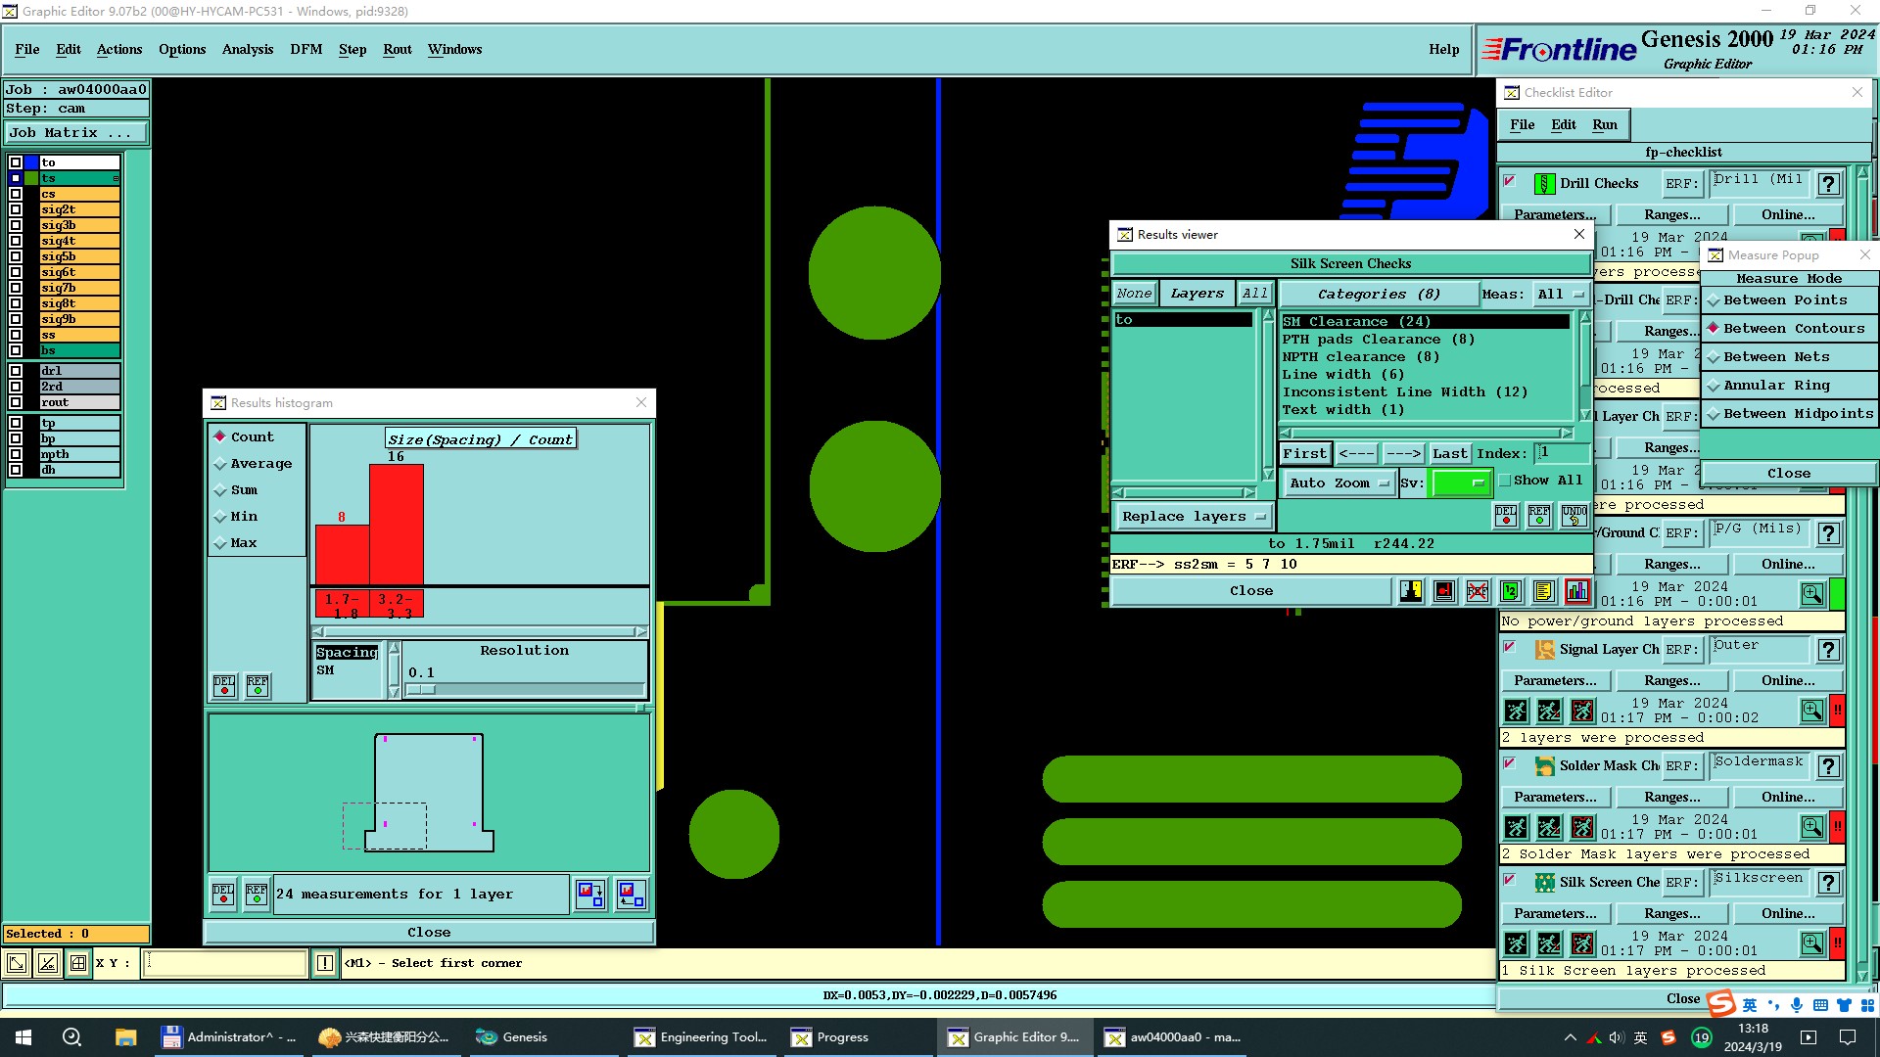
Task: Click the Drill Checks icon
Action: [x=1544, y=184]
